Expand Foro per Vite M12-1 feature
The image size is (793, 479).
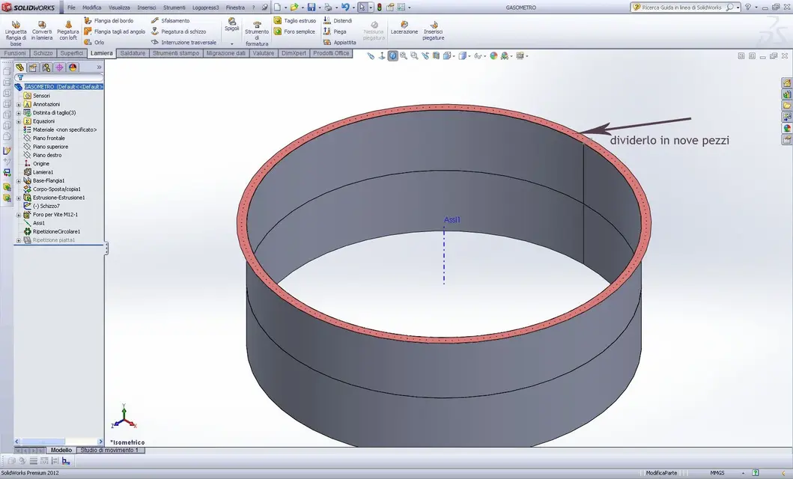click(19, 215)
